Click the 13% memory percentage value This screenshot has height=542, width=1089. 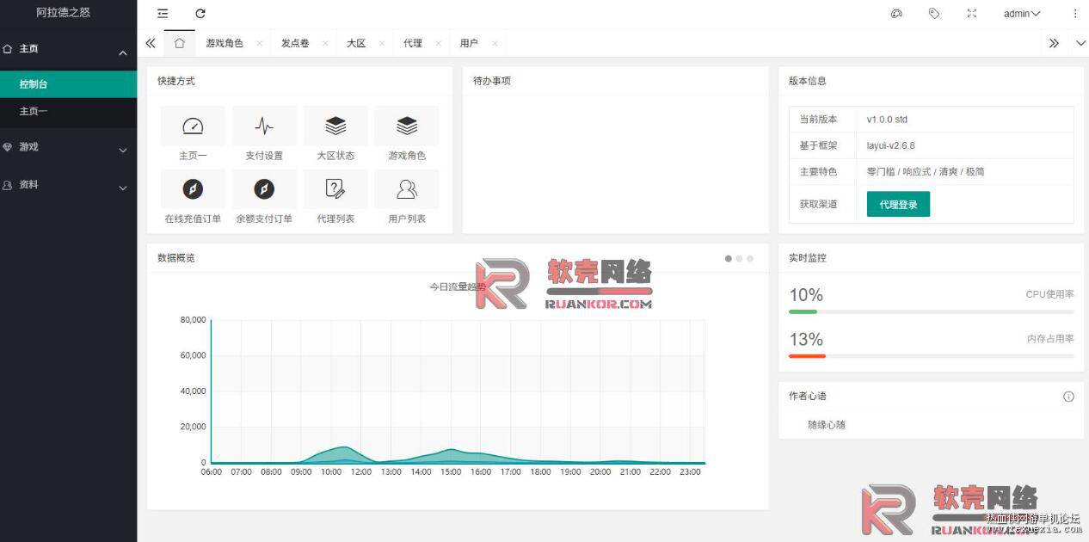point(806,340)
